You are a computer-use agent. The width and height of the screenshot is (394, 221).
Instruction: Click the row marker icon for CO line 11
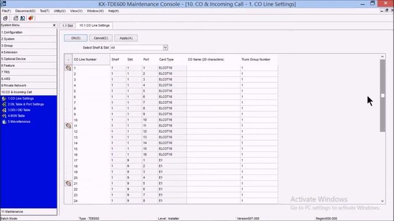[x=68, y=125]
